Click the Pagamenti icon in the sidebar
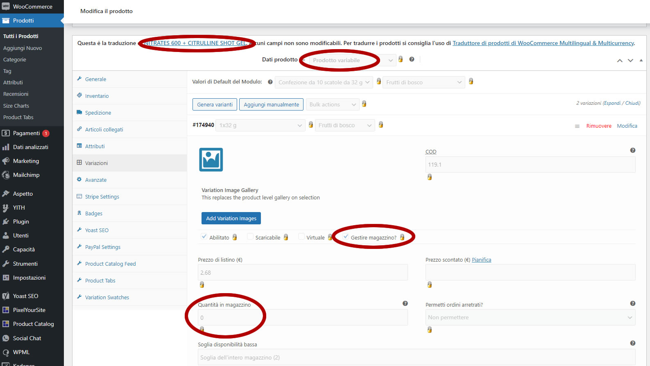This screenshot has width=650, height=366. (6, 133)
